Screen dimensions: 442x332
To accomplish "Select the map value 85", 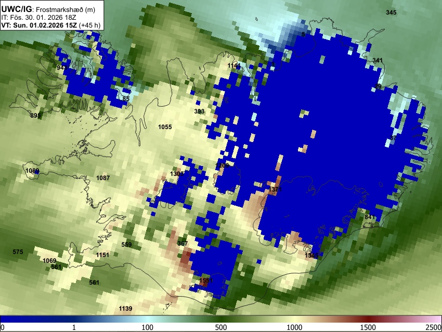I will pyautogui.click(x=126, y=99).
